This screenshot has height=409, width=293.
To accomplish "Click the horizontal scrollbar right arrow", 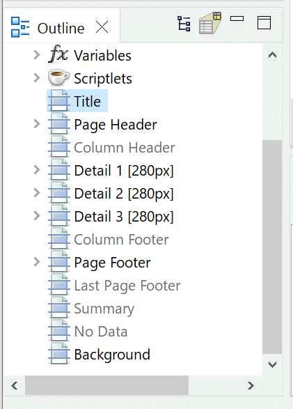I will pyautogui.click(x=251, y=385).
